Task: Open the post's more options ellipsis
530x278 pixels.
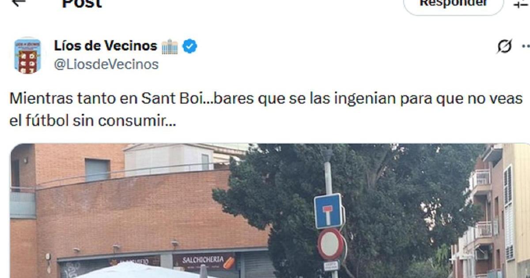Action: coord(526,46)
